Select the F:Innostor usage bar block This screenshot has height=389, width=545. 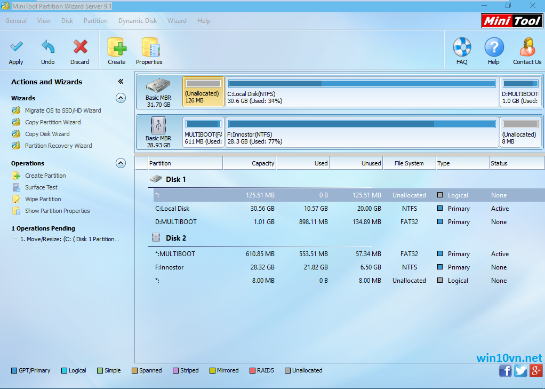(362, 132)
